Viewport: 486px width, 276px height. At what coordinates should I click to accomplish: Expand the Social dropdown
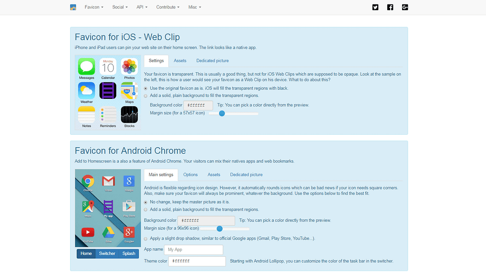(119, 7)
